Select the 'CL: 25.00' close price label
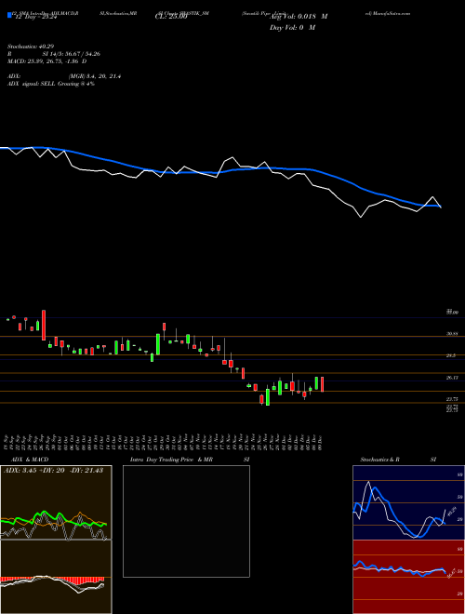This screenshot has height=614, width=465. 171,17
